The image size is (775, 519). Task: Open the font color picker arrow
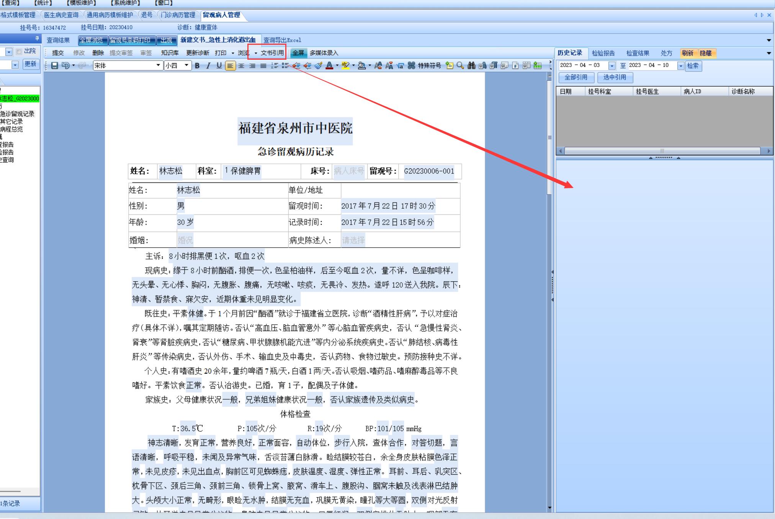click(337, 65)
